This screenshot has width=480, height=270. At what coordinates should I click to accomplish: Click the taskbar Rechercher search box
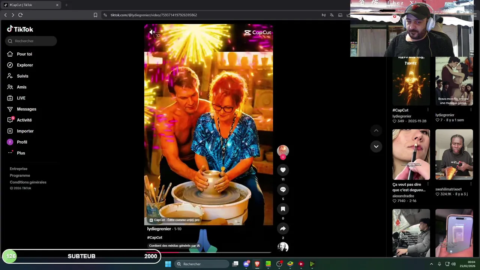click(x=202, y=264)
